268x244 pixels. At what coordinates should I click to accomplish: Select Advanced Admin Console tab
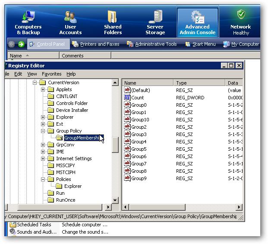(198, 22)
